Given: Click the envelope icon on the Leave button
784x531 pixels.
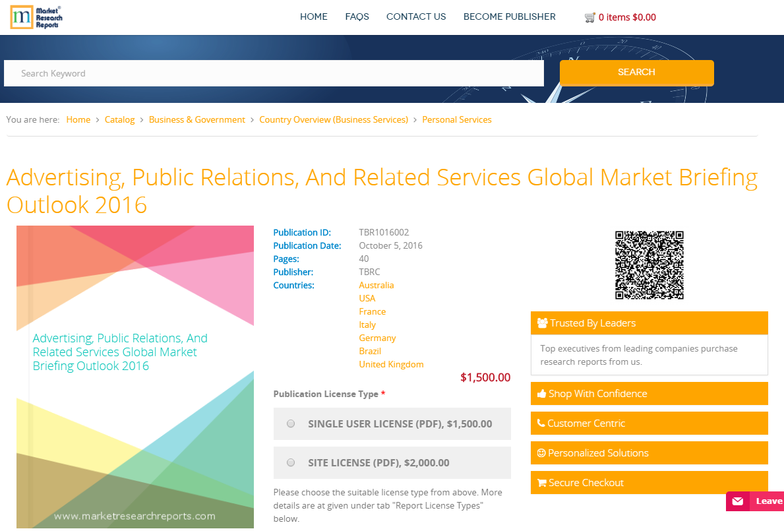Looking at the screenshot, I should point(737,501).
